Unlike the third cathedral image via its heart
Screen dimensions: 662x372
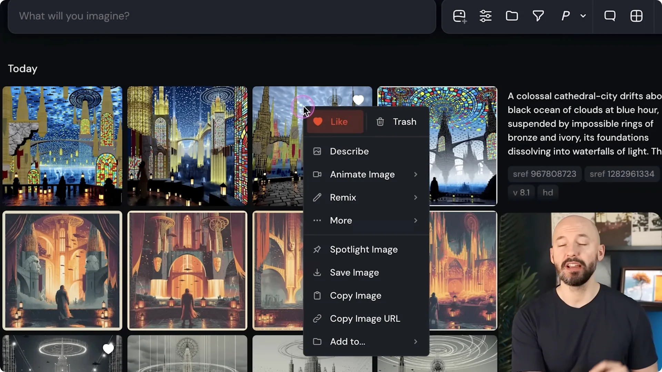(x=359, y=100)
